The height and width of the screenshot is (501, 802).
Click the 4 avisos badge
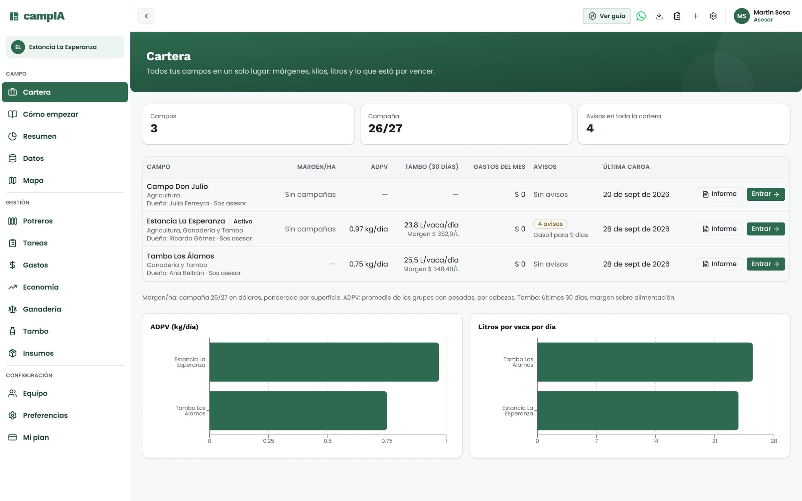click(x=550, y=224)
